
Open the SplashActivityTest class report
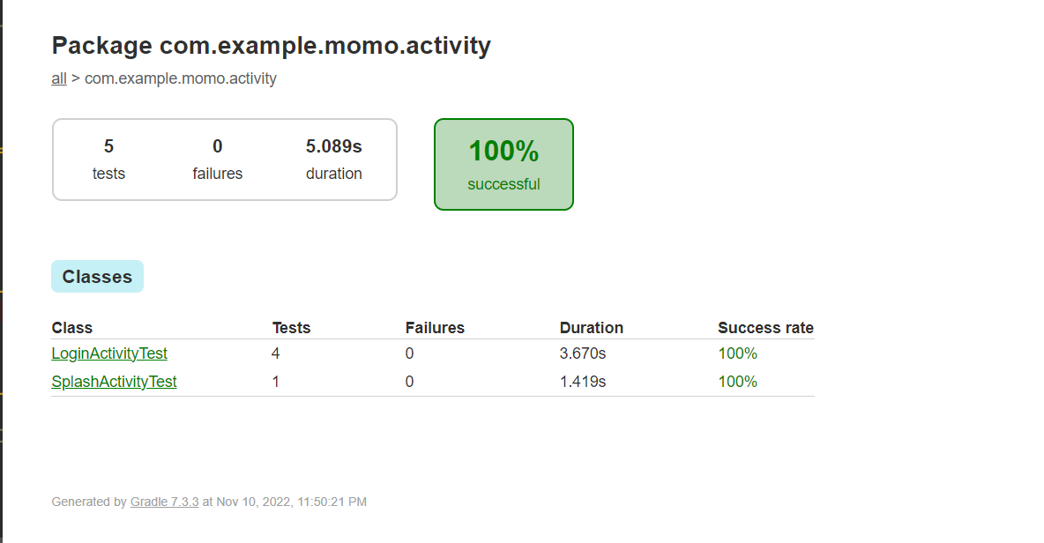coord(114,381)
